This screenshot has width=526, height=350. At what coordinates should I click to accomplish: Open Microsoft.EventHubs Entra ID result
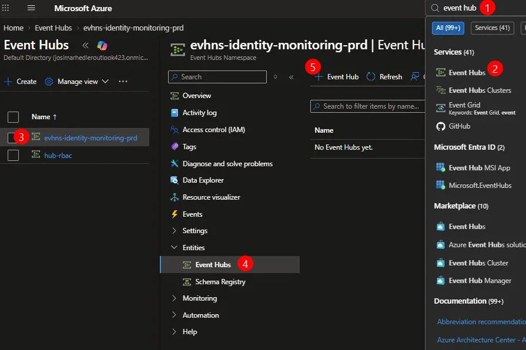point(480,186)
